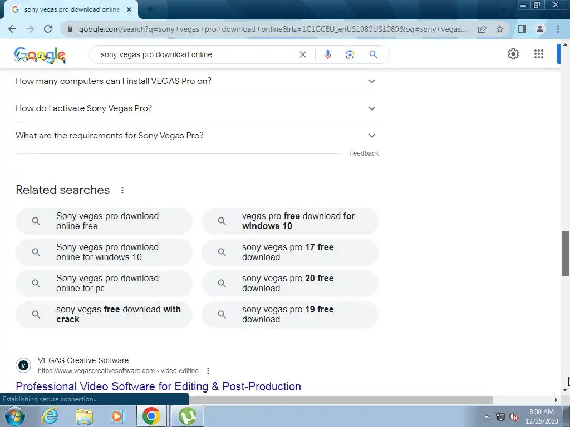Open the Chrome profile avatar icon
Image resolution: width=570 pixels, height=427 pixels.
coord(540,29)
